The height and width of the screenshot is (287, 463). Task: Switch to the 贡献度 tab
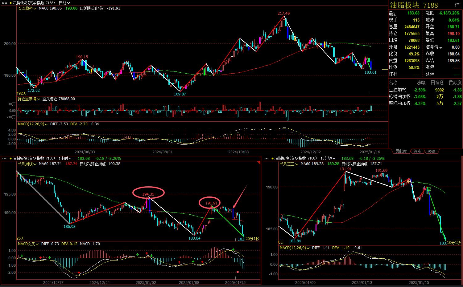[401, 151]
